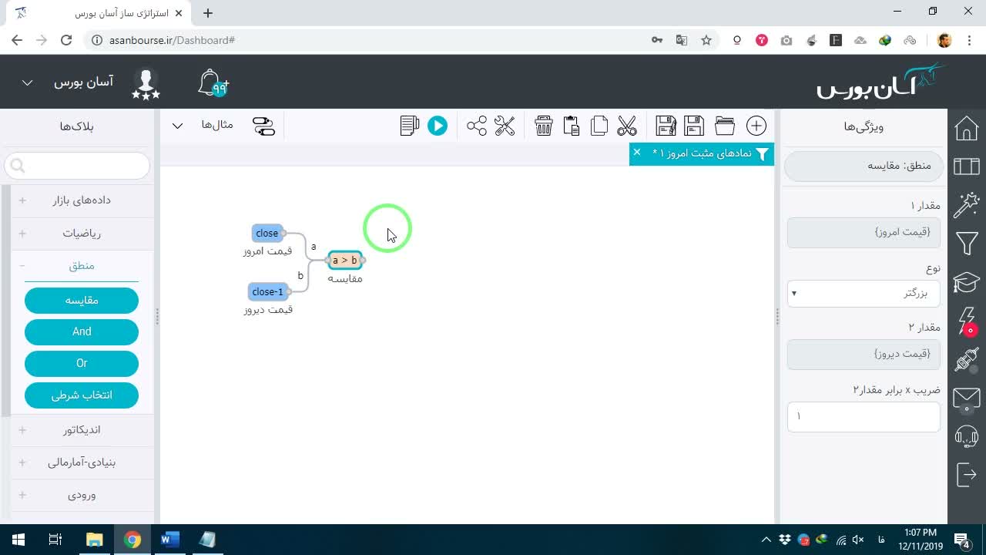This screenshot has height=555, width=986.
Task: Open the plug connection icon in sidebar
Action: coord(967,360)
